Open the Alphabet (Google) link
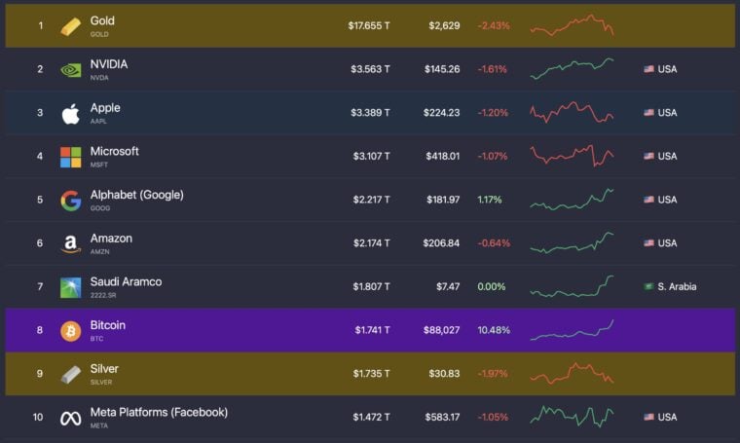This screenshot has height=443, width=740. click(x=137, y=195)
